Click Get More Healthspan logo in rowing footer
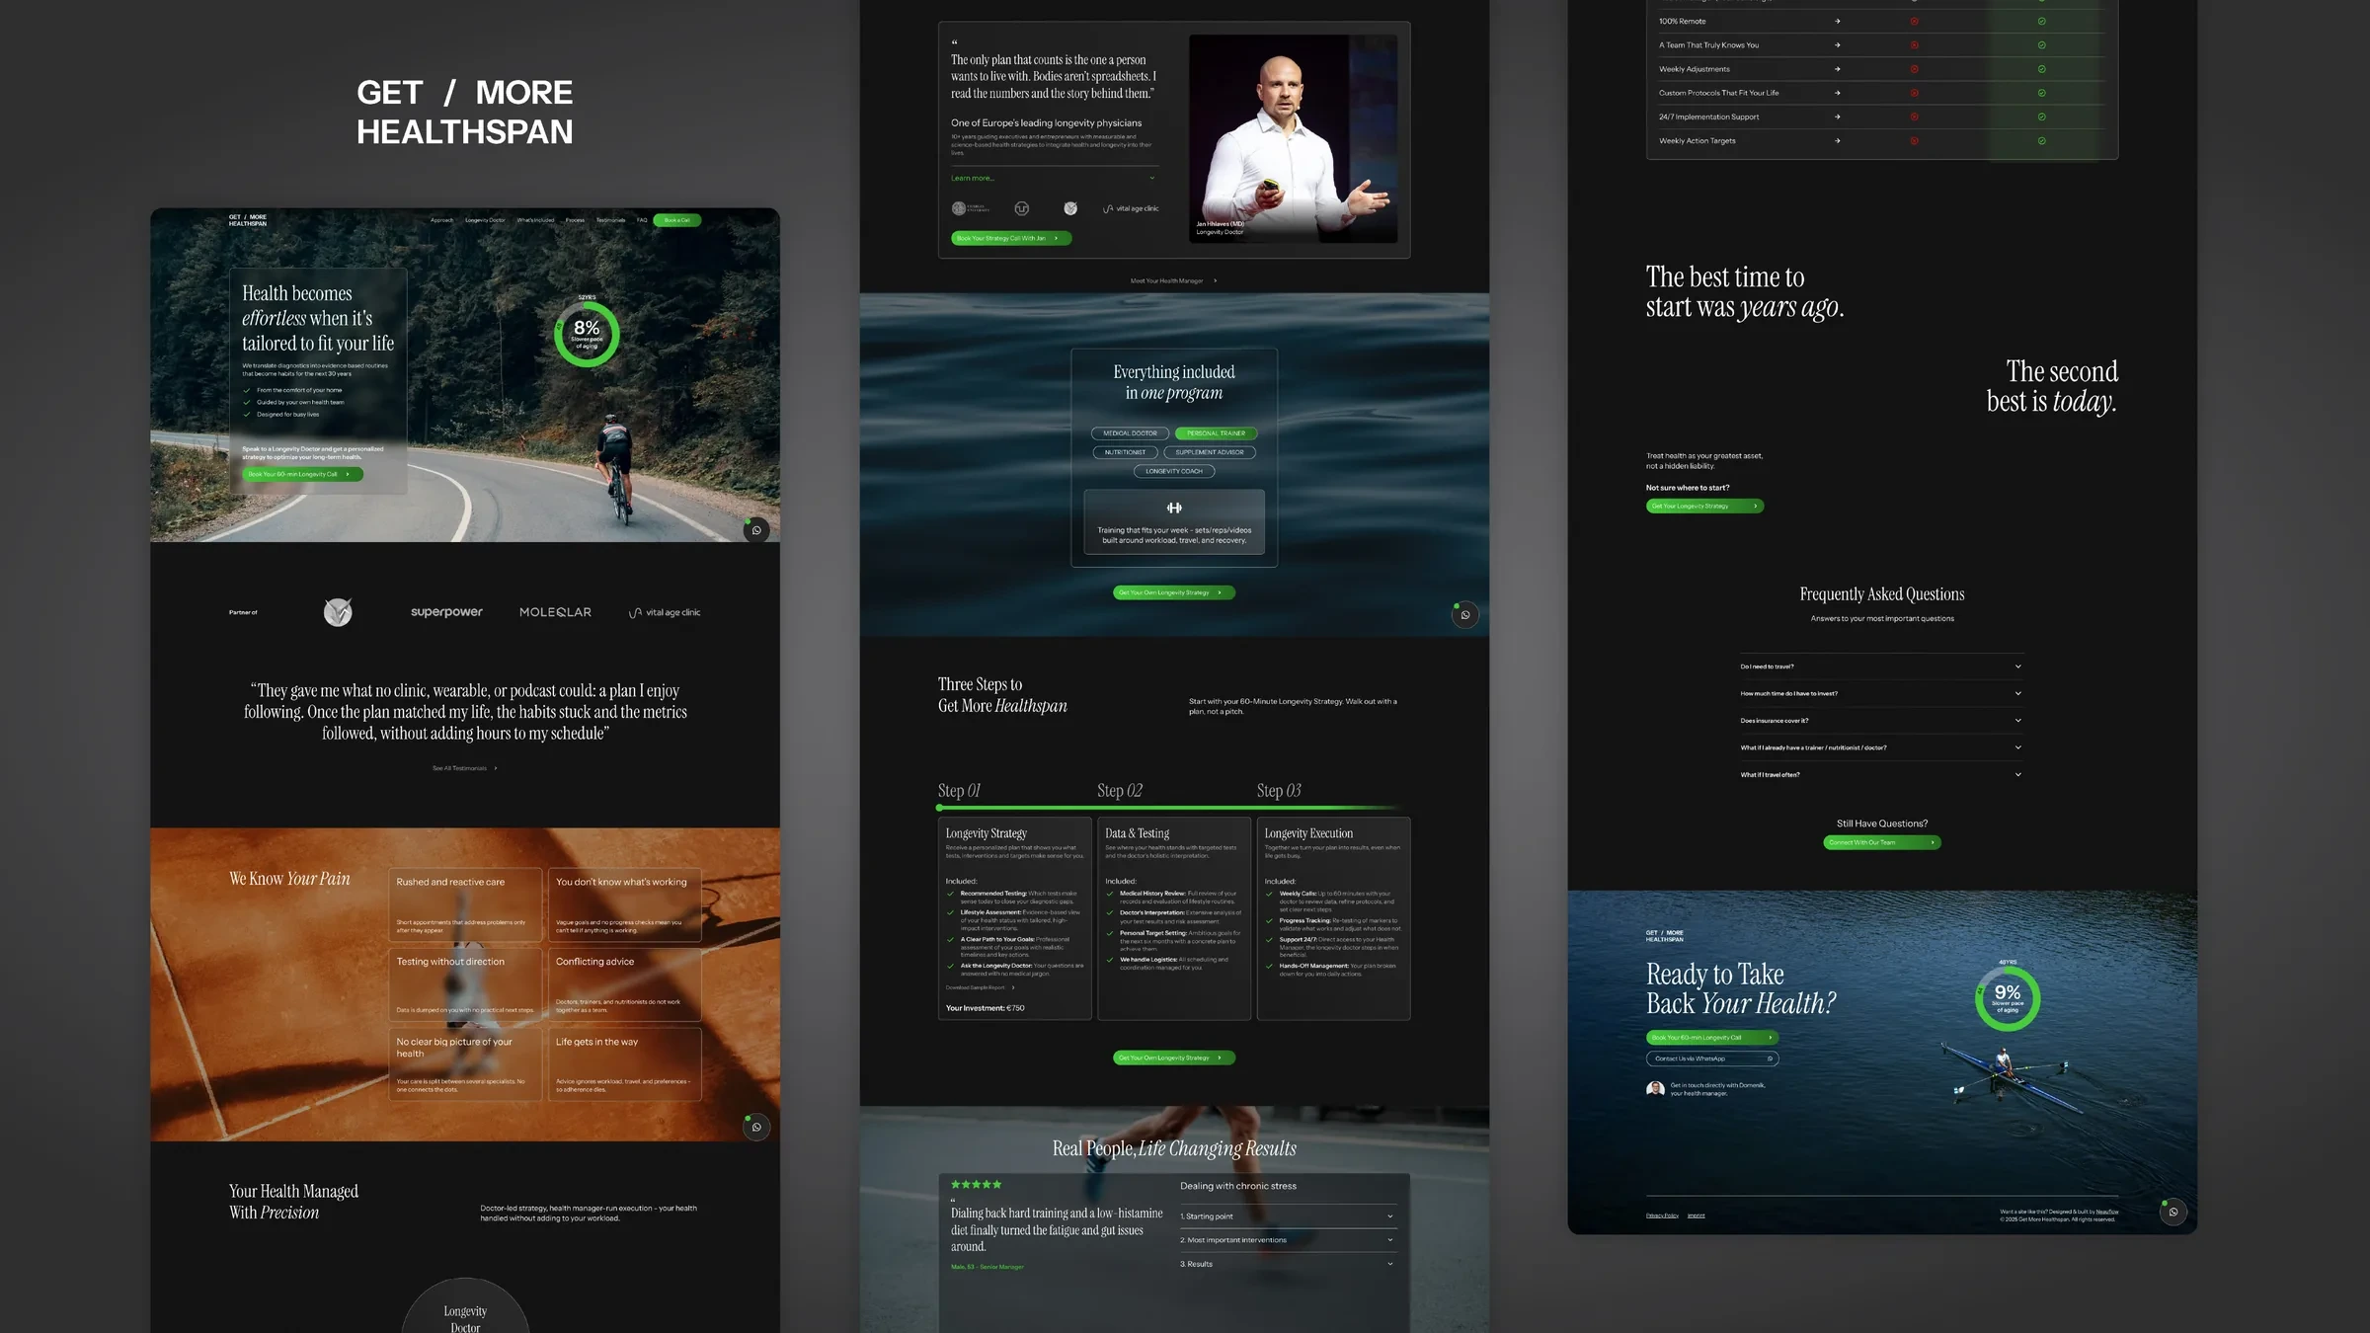This screenshot has width=2370, height=1333. point(1665,936)
